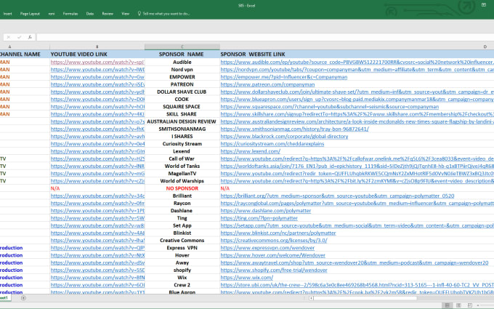Select the I SHARES sponsor cell

click(x=182, y=136)
